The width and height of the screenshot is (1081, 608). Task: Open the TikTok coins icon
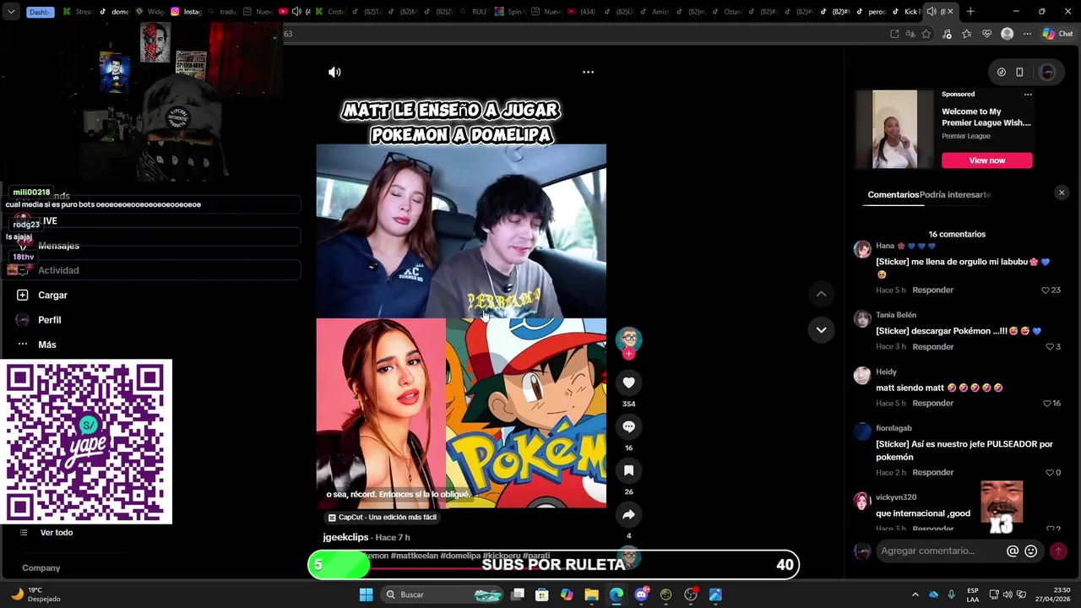[x=1002, y=73]
